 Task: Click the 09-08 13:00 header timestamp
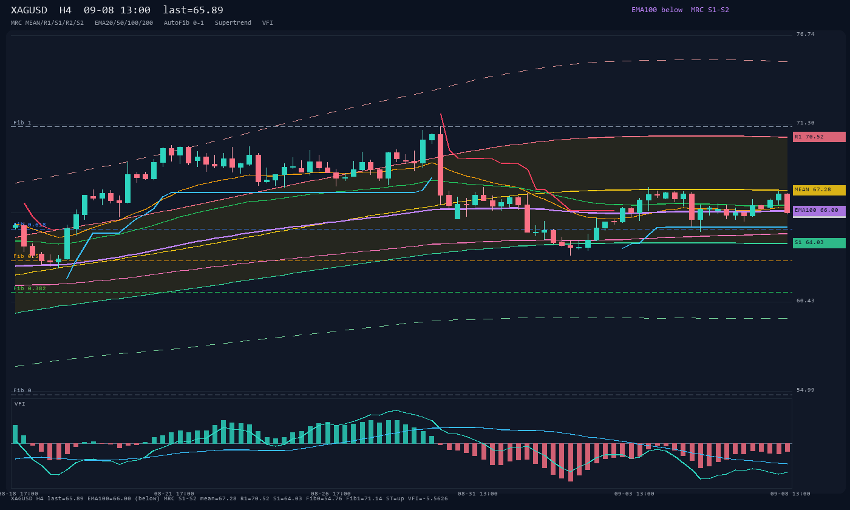click(x=117, y=10)
